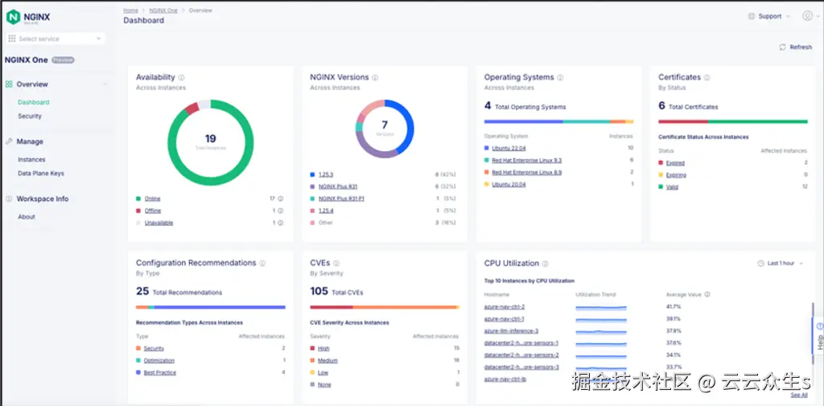Screen dimensions: 824x406
Task: Open azure-ltm-inference-3 hostname link
Action: coord(511,331)
